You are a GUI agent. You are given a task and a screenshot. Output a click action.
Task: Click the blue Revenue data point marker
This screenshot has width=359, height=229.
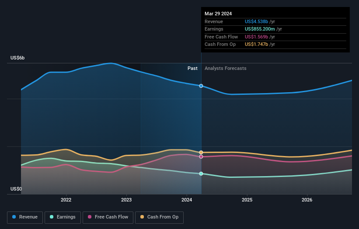tap(201, 86)
